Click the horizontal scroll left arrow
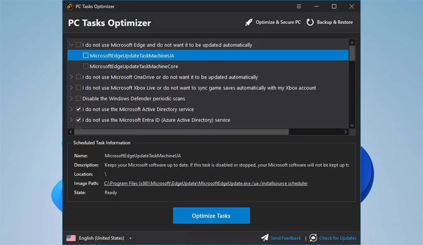 pos(71,132)
